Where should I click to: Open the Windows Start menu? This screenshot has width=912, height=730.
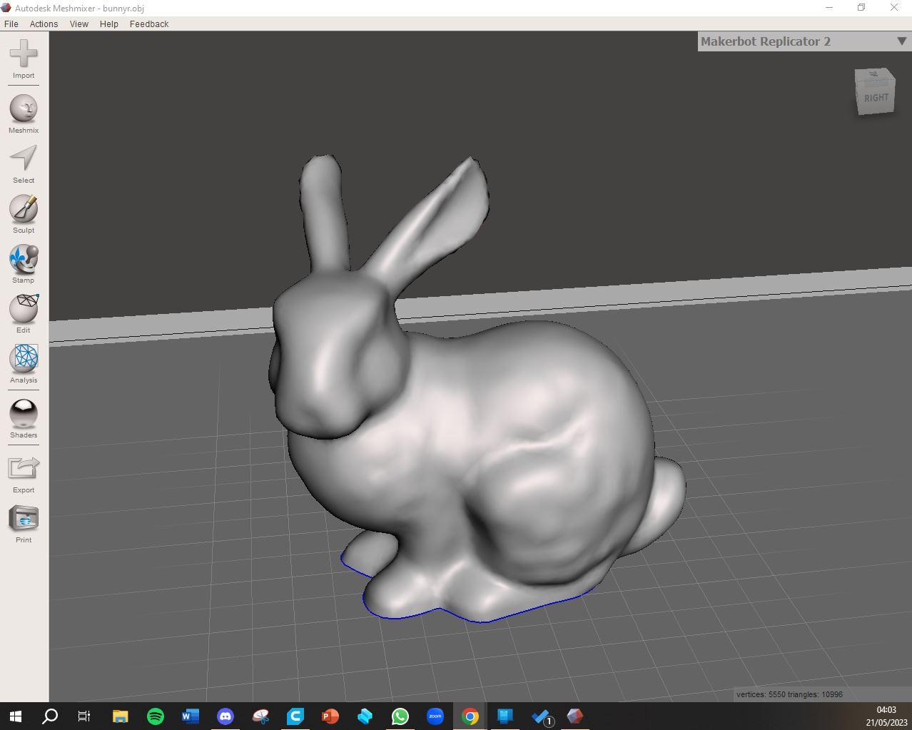tap(16, 716)
